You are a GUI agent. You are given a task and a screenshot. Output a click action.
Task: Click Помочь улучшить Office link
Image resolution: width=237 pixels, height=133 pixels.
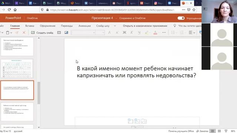(181, 131)
